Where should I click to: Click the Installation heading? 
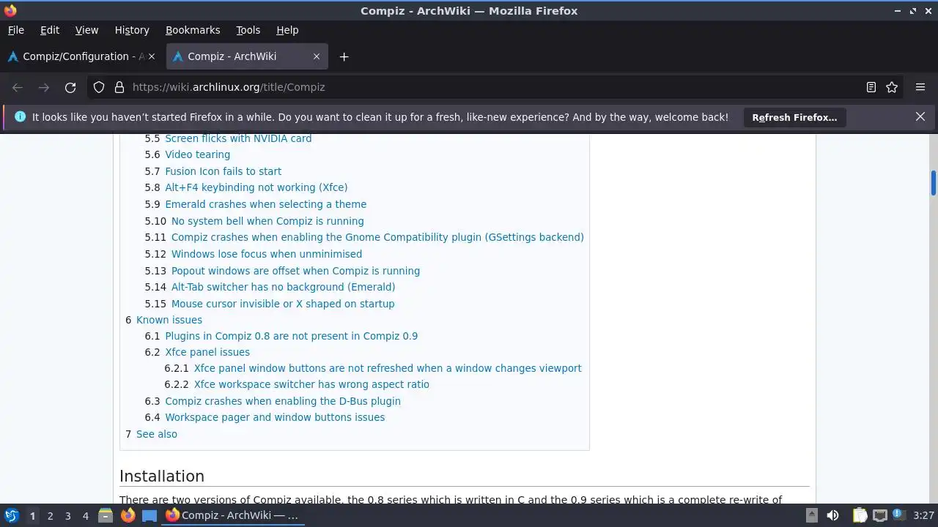tap(162, 476)
